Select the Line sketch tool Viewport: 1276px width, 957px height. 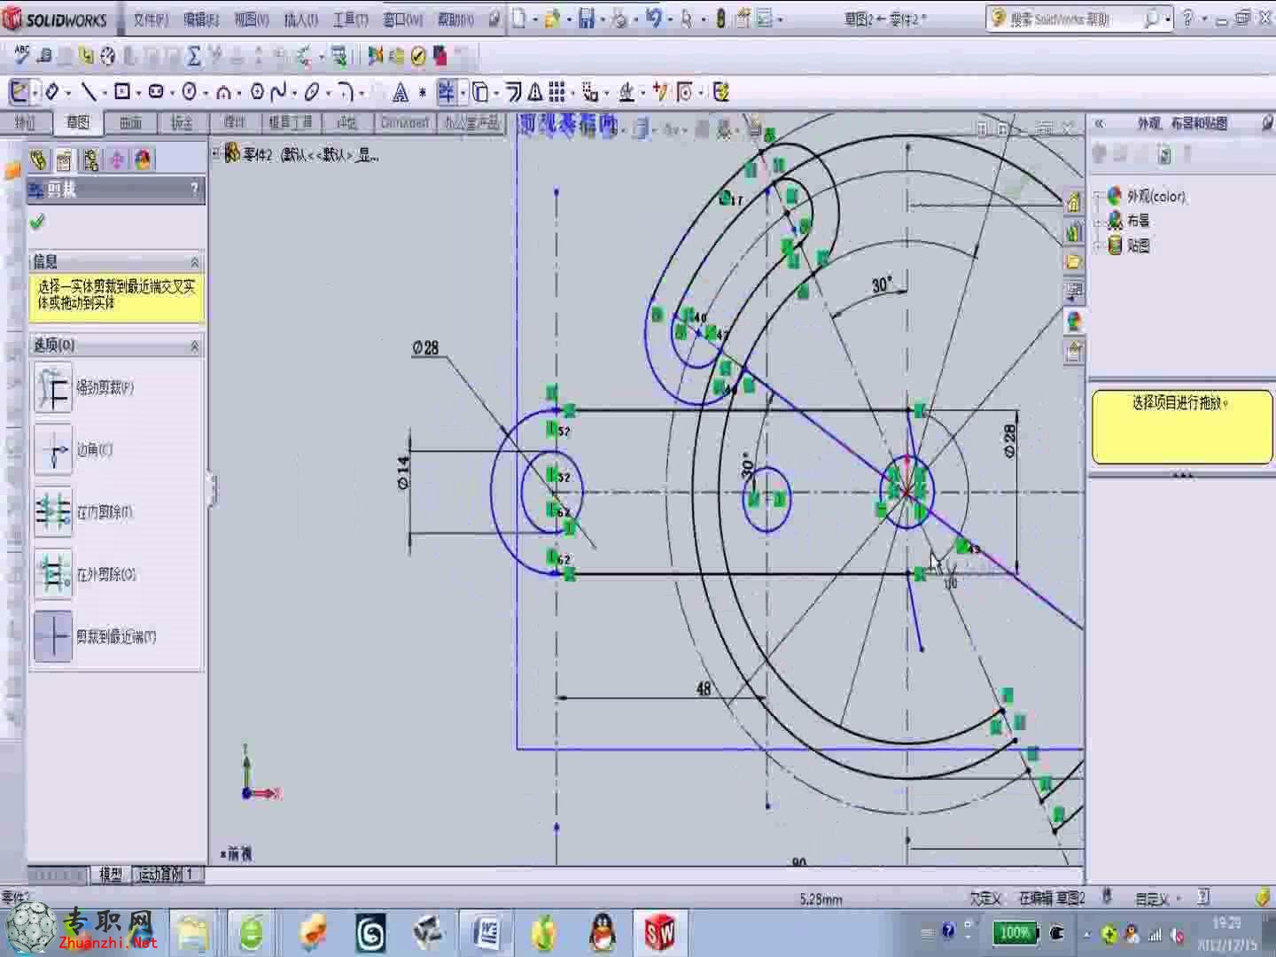pos(88,91)
